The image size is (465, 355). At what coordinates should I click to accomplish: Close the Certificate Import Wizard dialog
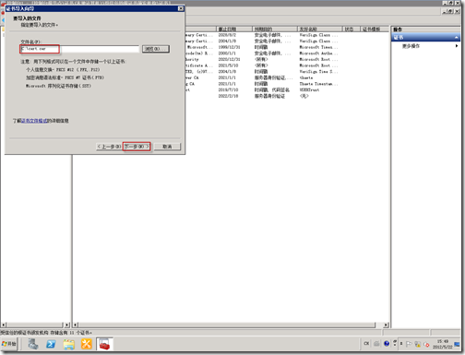[x=181, y=8]
